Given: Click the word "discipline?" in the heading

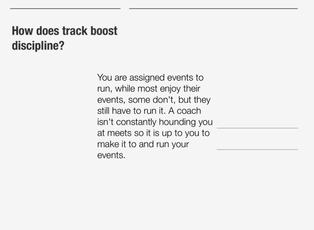Looking at the screenshot, I should pos(38,46).
